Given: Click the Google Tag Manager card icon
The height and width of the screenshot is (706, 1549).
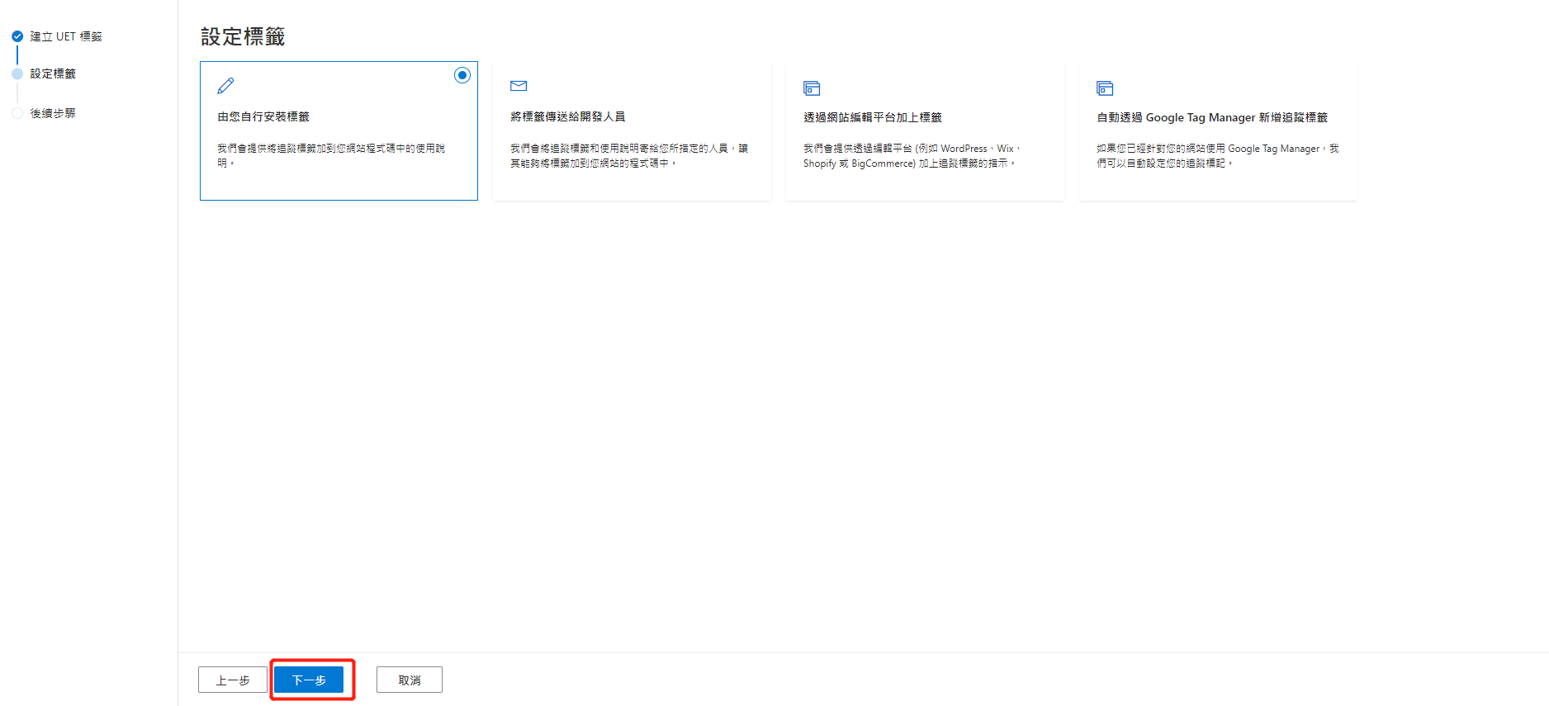Looking at the screenshot, I should [1105, 88].
